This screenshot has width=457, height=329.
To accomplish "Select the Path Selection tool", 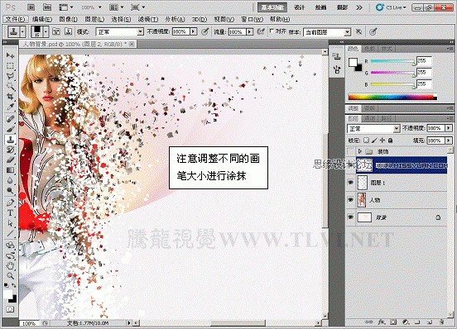I will click(x=10, y=223).
